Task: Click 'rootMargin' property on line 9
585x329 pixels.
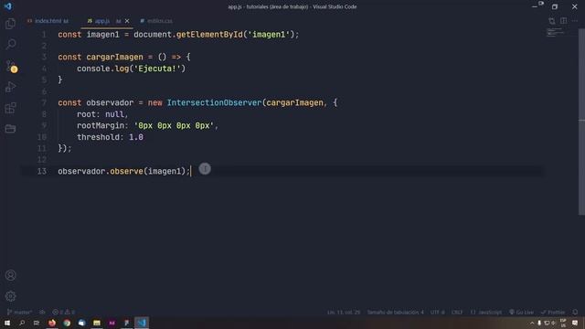Action: pos(101,126)
